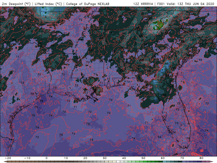Click the -20 label on the color scale

tap(8, 158)
